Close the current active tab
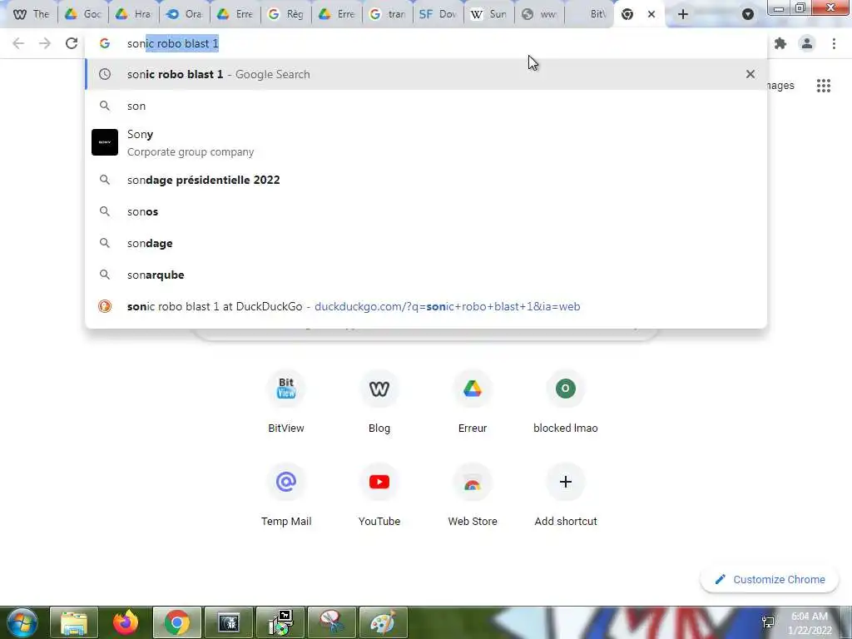Viewport: 852px width, 639px height. (651, 14)
